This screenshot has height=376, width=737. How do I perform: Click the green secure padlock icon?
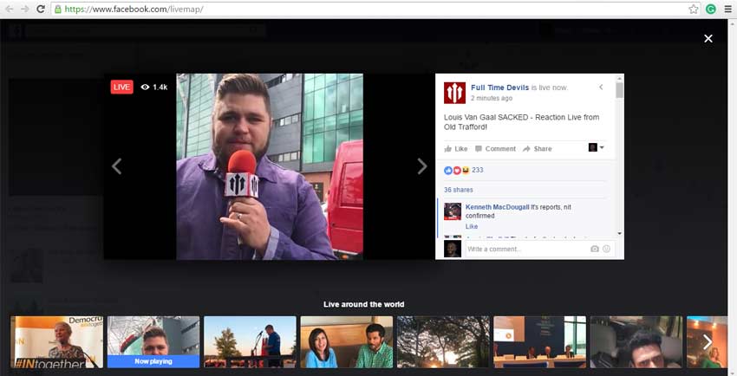pos(58,9)
